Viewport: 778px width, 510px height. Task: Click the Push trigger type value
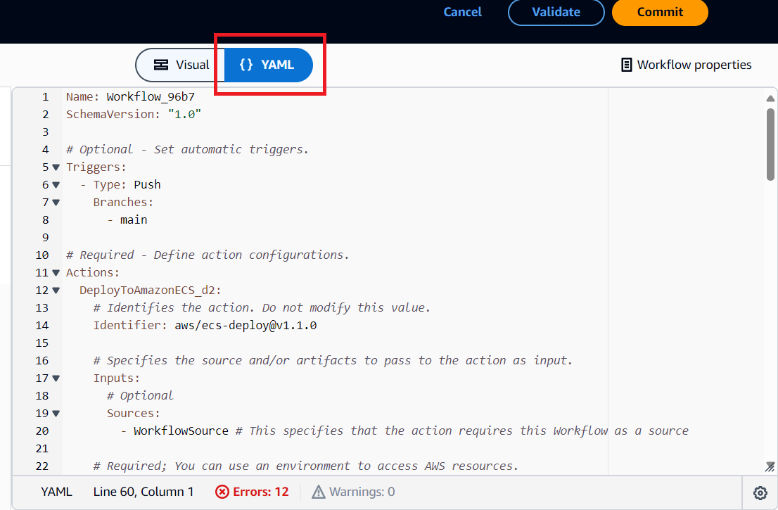(147, 184)
